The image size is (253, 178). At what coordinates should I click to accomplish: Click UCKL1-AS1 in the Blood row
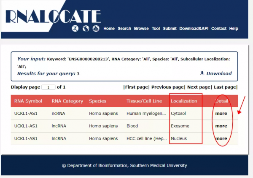coord(26,126)
